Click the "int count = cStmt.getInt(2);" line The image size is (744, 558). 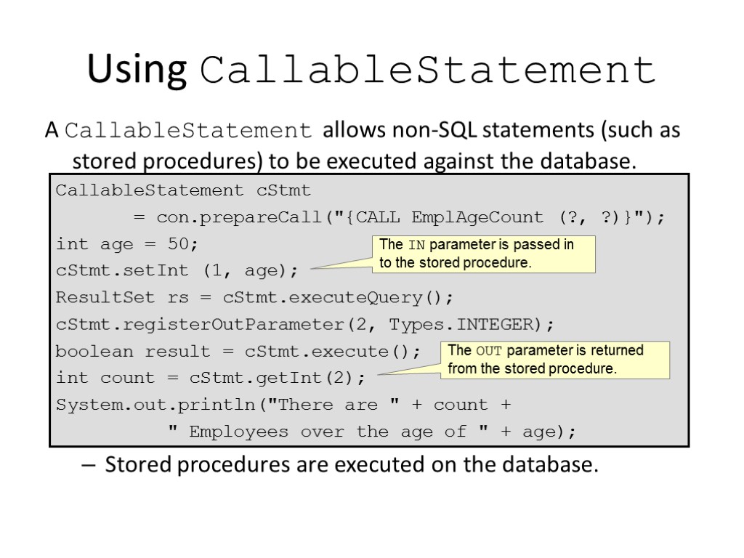pyautogui.click(x=211, y=378)
